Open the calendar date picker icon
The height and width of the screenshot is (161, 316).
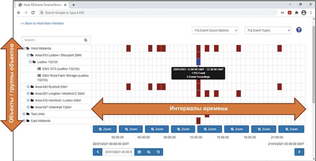(139, 152)
